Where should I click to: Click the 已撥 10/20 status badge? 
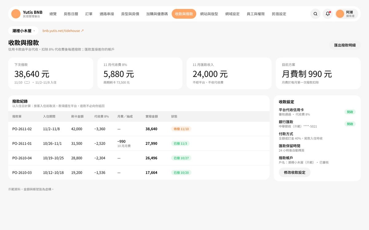point(181,173)
